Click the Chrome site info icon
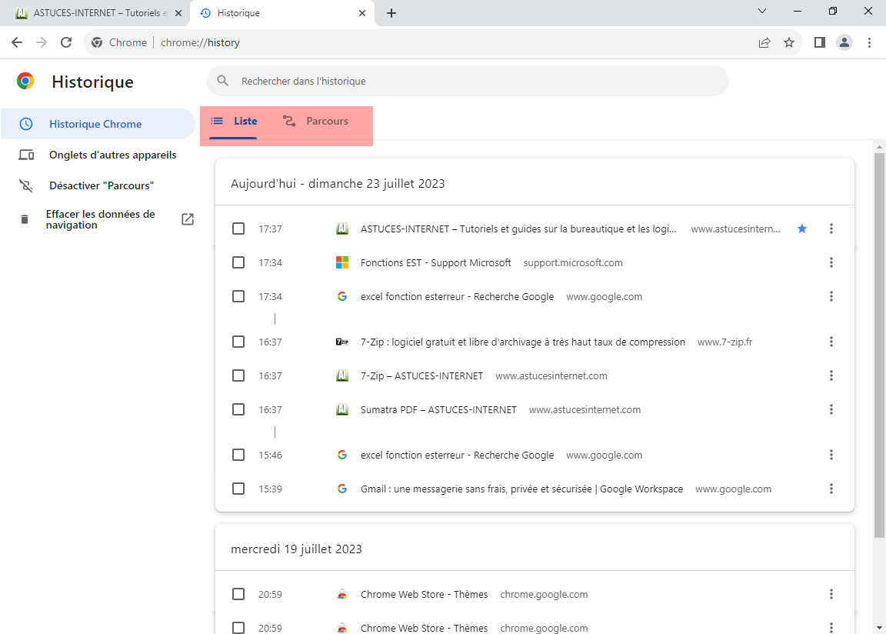Image resolution: width=886 pixels, height=634 pixels. point(97,42)
